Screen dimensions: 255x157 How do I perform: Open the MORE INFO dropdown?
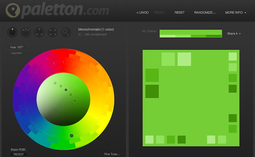pyautogui.click(x=235, y=12)
